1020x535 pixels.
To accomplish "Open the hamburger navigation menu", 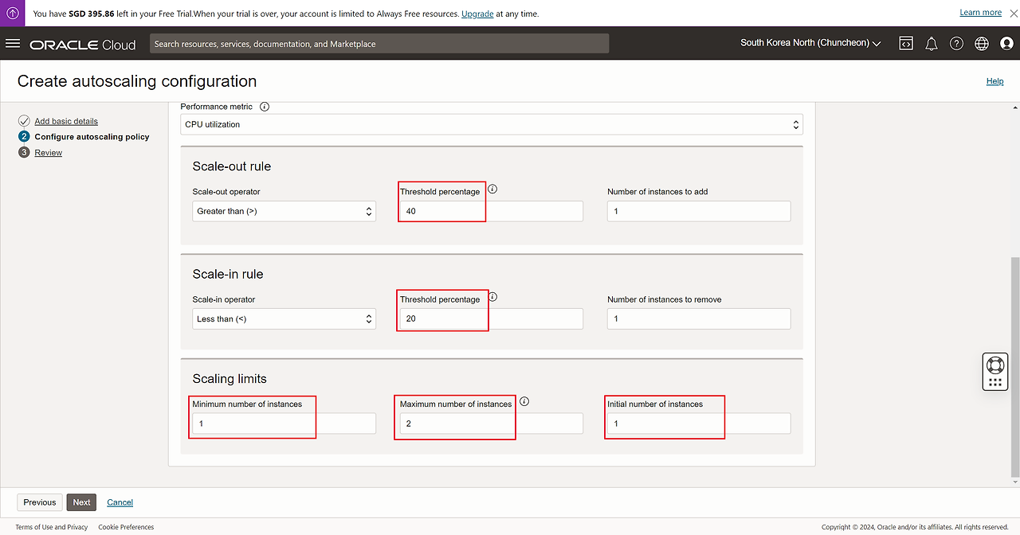I will point(13,44).
